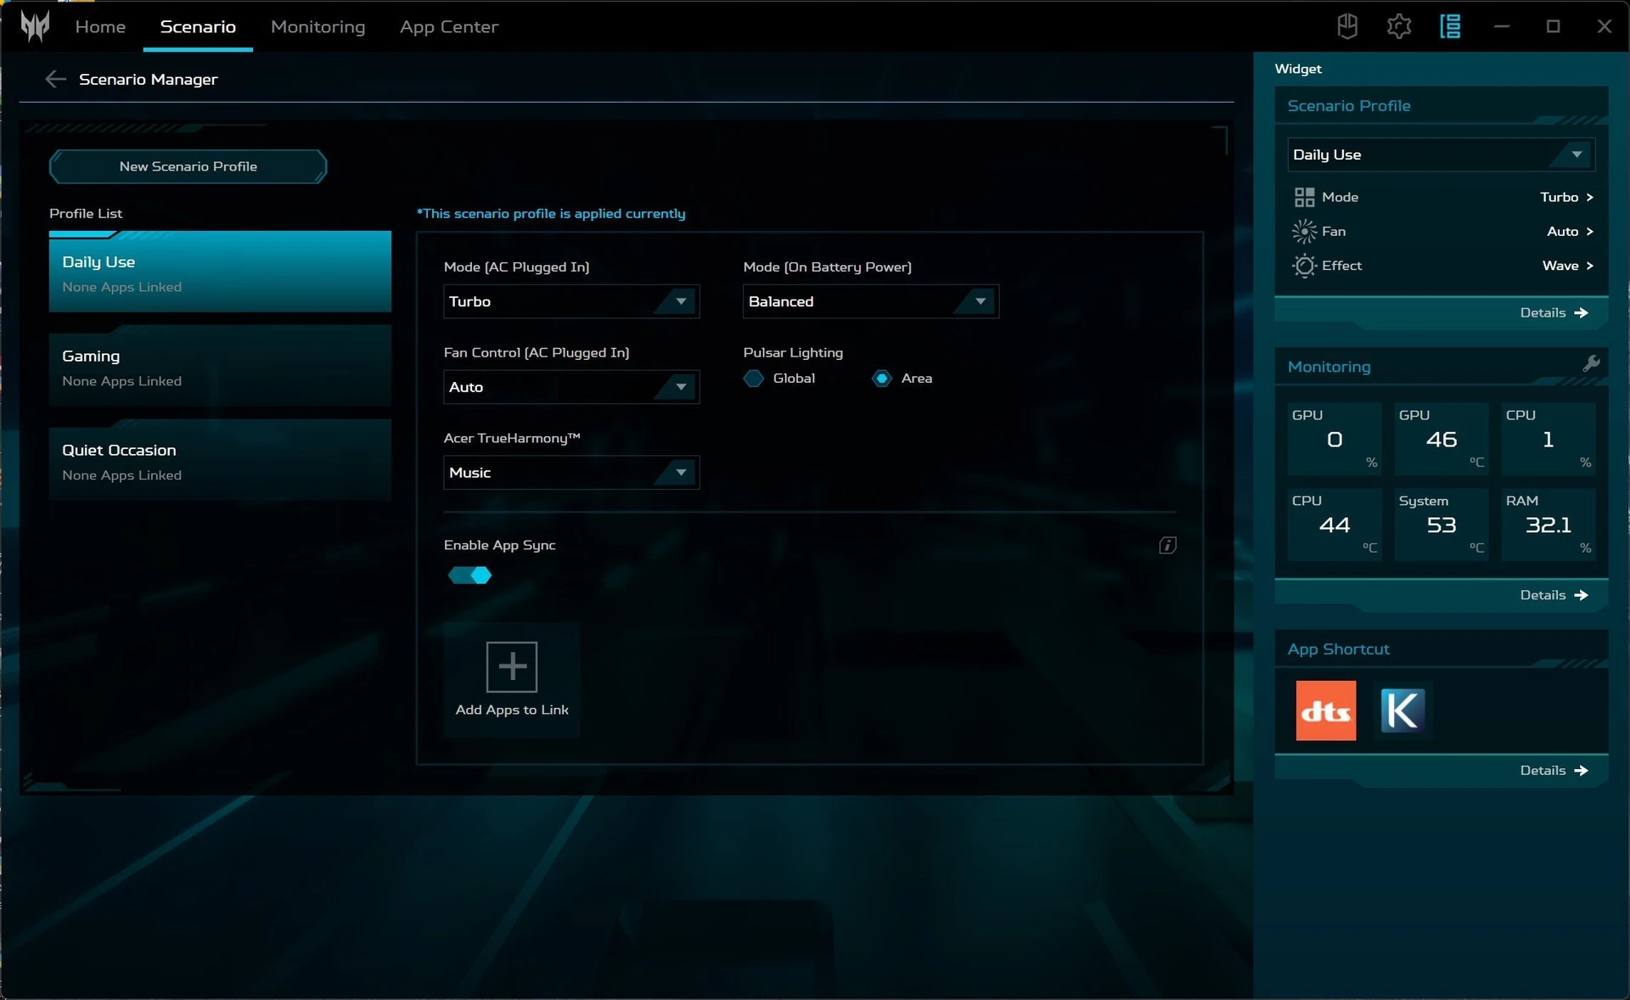Viewport: 1630px width, 1000px height.
Task: Toggle the widget panel icon
Action: coord(1450,26)
